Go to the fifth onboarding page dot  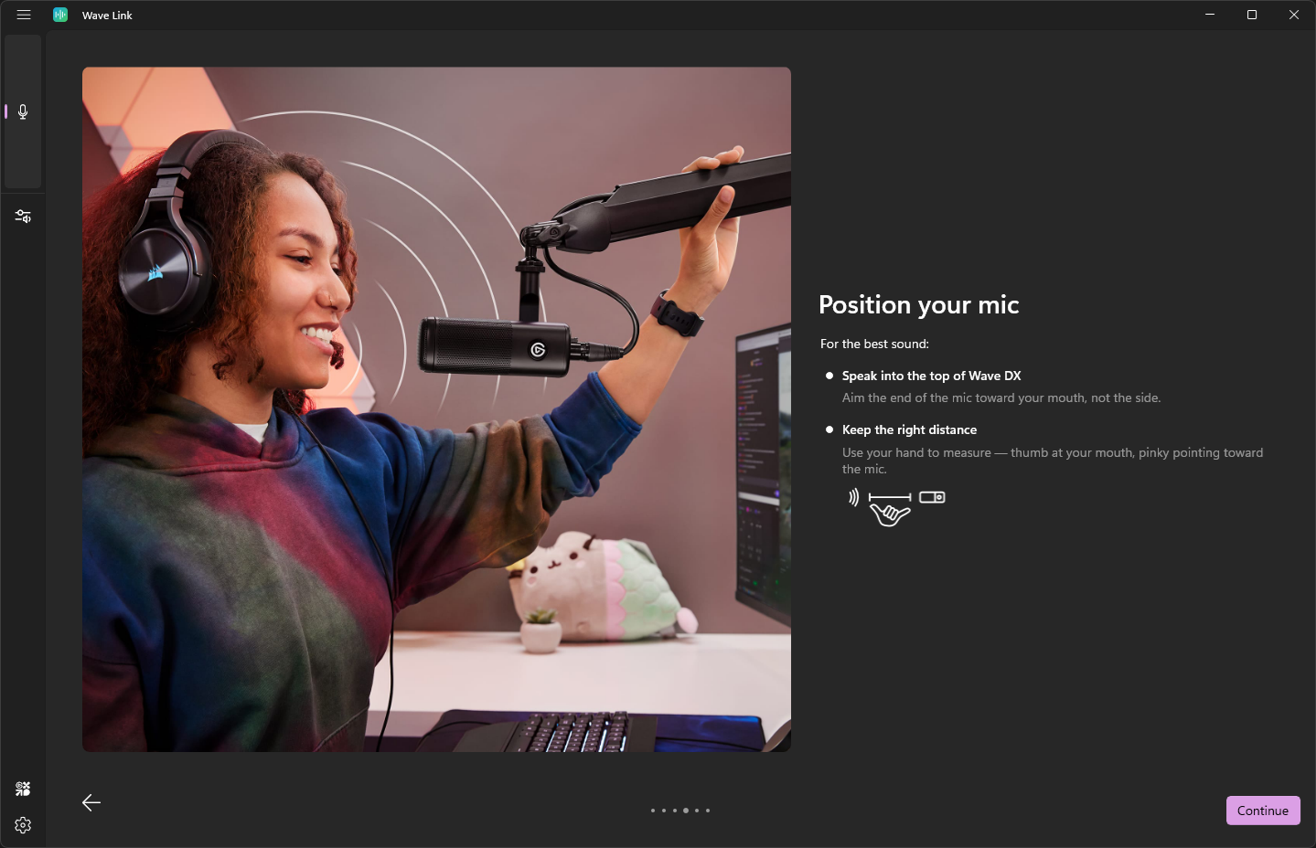click(697, 811)
